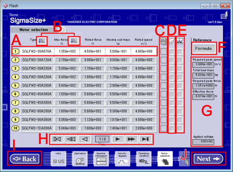
Task: Check the drawing box for SGLFW2-45A200A
Action: [x=172, y=86]
